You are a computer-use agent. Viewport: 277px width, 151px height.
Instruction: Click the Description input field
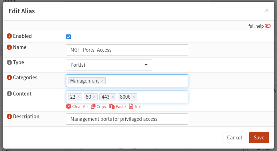coord(127,119)
